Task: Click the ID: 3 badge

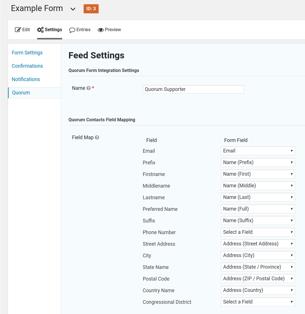Action: point(91,9)
